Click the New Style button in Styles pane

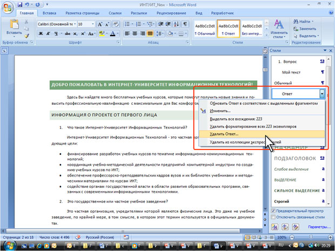[x=274, y=227]
